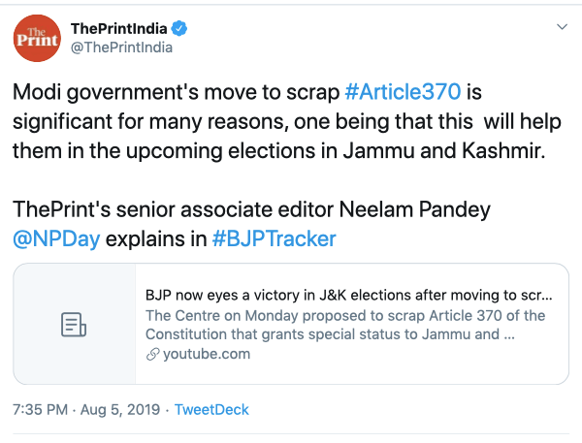
Task: Open ThePrint profile avatar
Action: coord(38,40)
